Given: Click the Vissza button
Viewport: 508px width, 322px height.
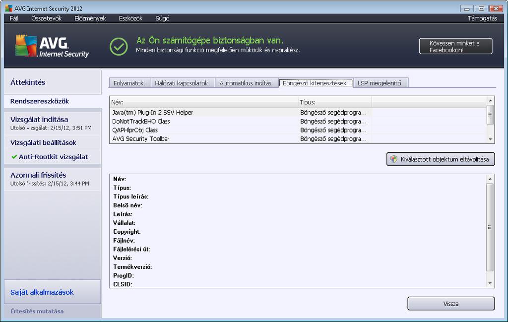Looking at the screenshot, I should tap(450, 304).
